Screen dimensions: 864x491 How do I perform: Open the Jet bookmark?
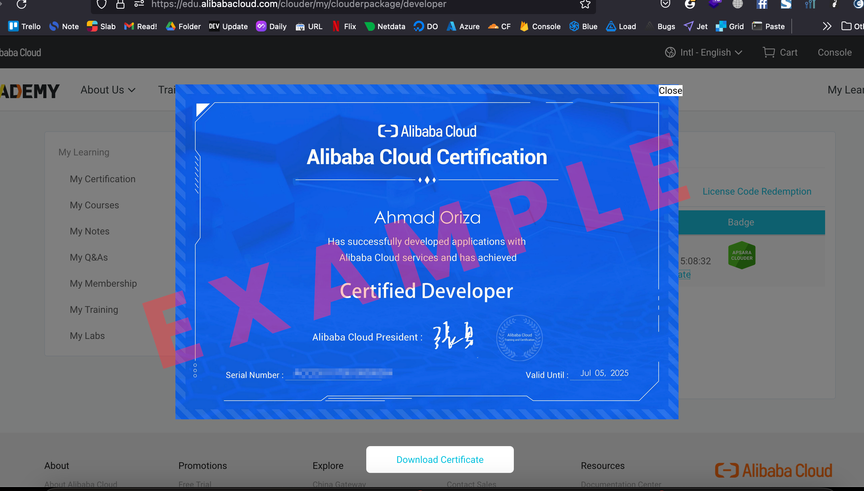pyautogui.click(x=695, y=26)
